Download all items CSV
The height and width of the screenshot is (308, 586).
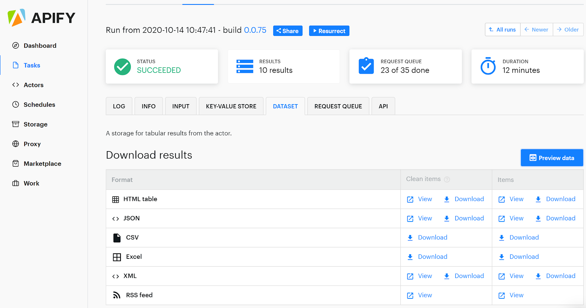[519, 238]
